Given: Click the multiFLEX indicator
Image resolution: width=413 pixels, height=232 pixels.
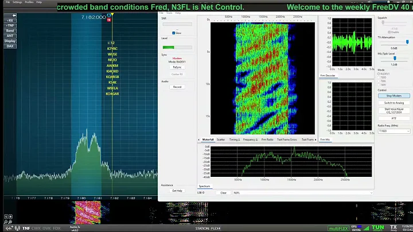Looking at the screenshot, I should pos(338,229).
